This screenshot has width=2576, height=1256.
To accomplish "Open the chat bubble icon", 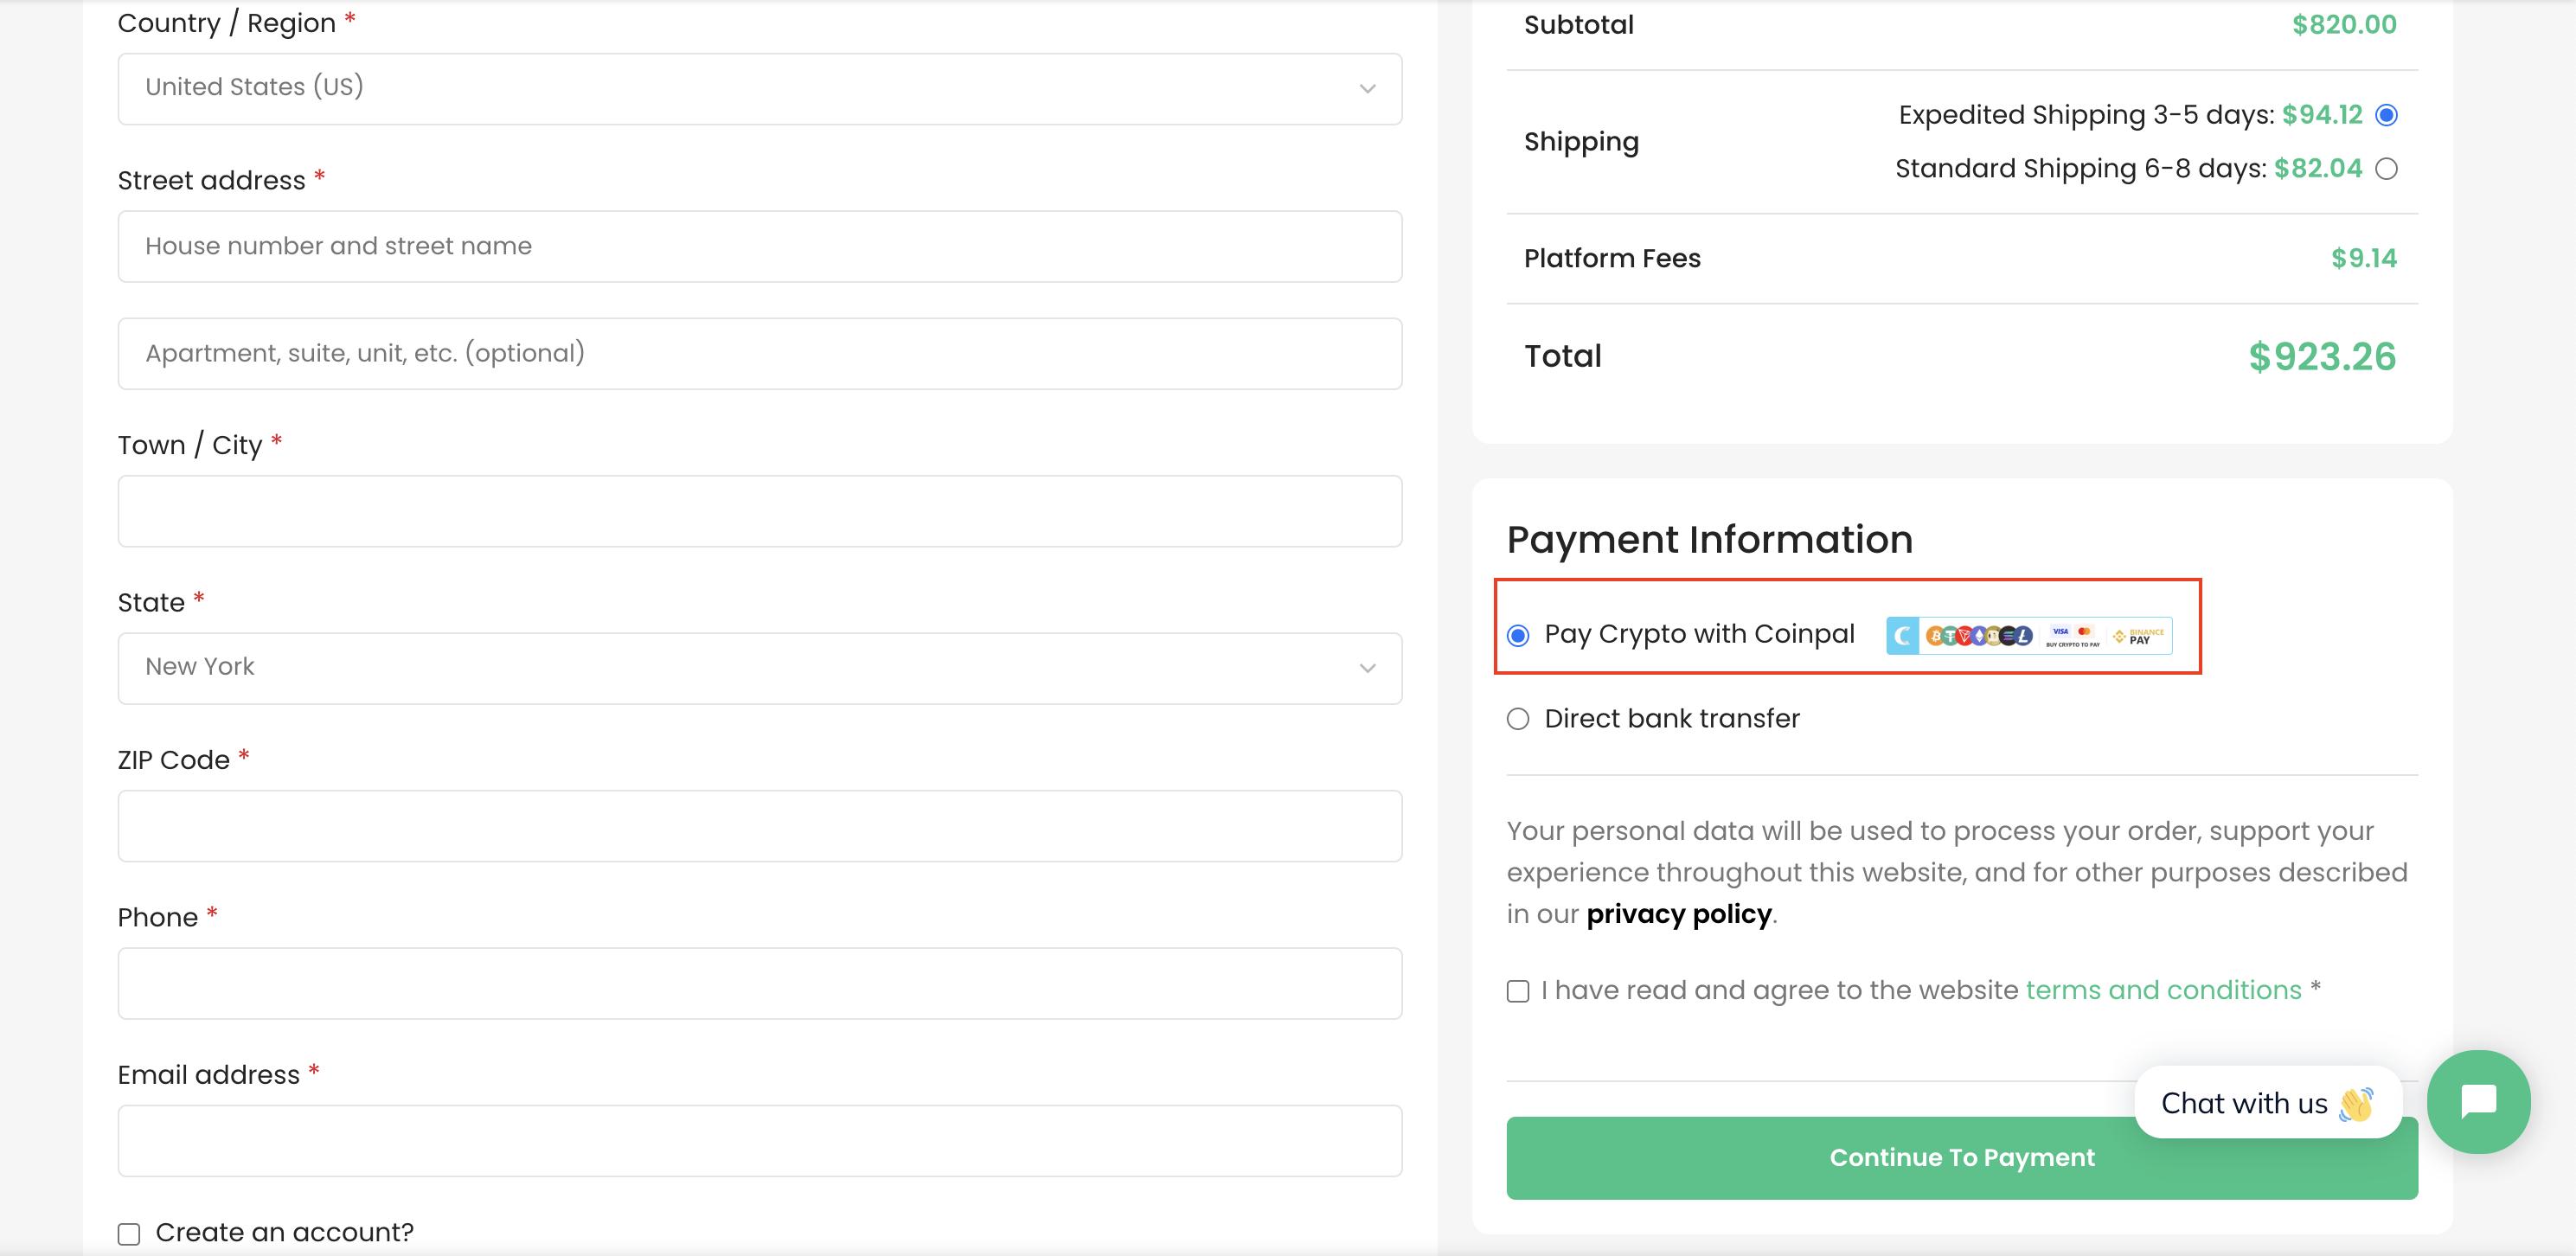I will (2479, 1102).
